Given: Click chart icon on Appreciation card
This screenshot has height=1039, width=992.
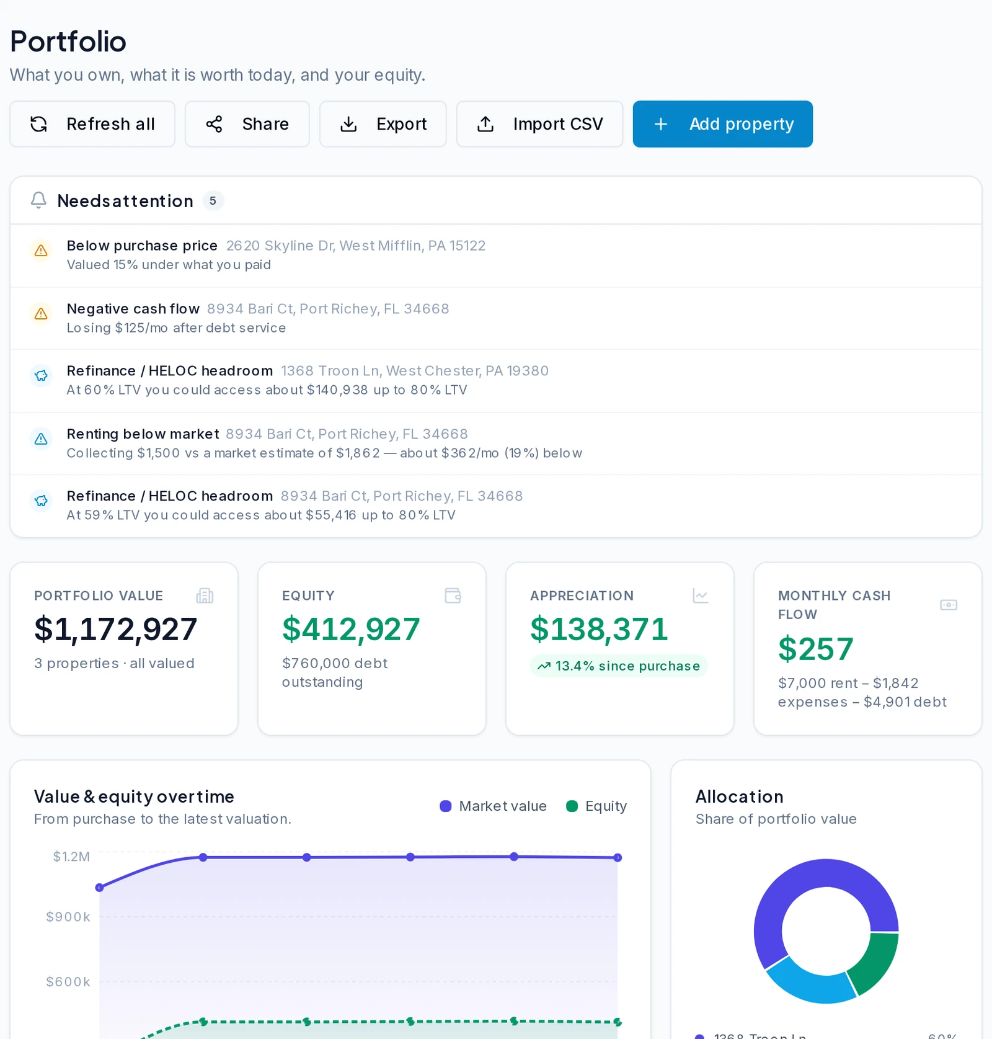Looking at the screenshot, I should [x=701, y=596].
